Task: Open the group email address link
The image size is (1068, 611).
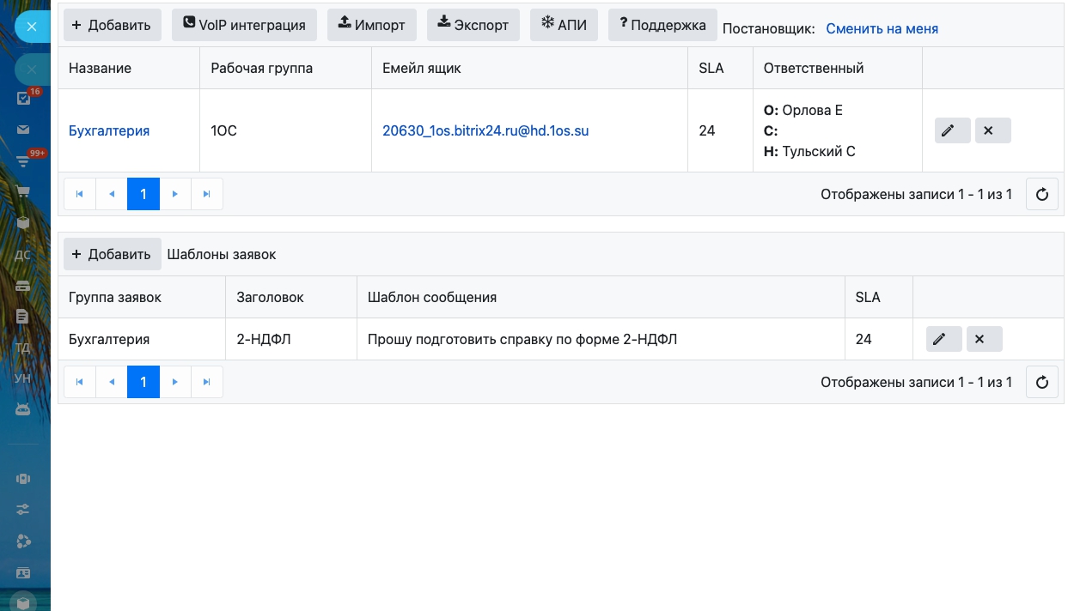Action: [x=485, y=130]
